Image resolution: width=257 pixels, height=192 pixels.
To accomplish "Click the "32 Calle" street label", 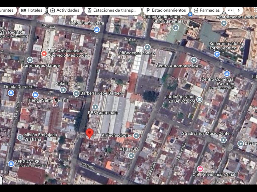I will [88, 166].
